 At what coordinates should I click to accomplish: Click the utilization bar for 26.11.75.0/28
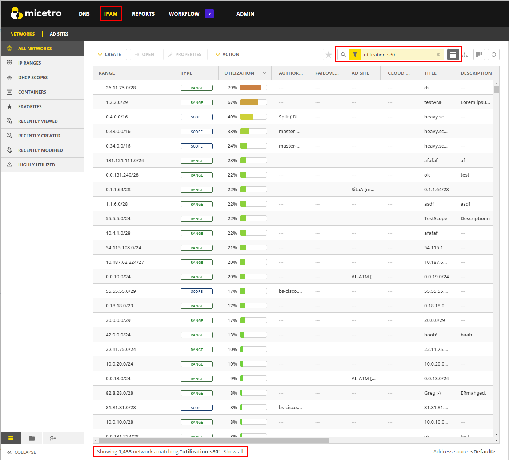coord(253,88)
